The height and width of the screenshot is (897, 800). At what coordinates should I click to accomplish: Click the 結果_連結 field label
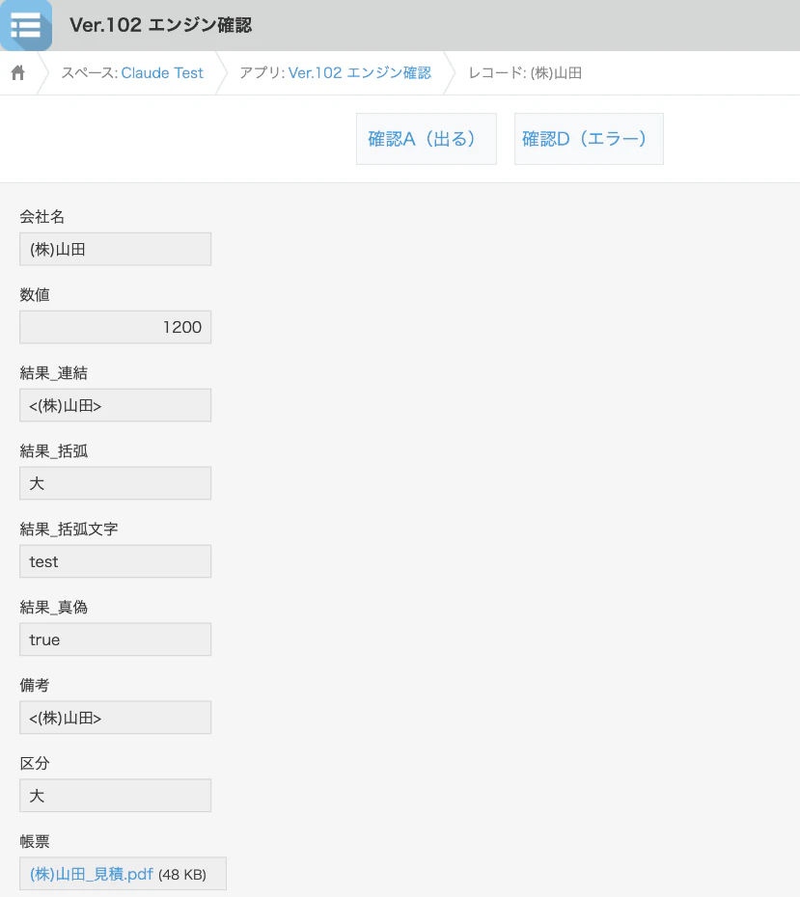(x=53, y=373)
